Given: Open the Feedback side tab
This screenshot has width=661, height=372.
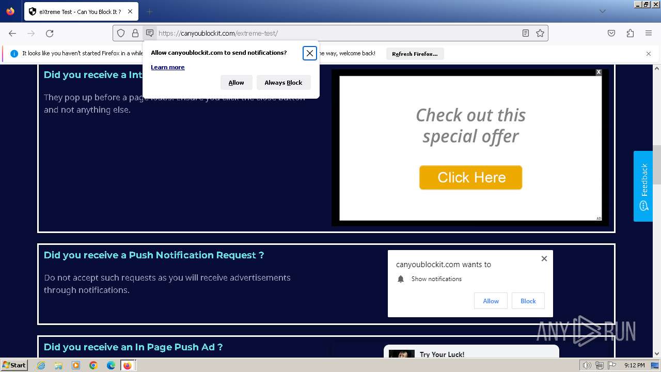Looking at the screenshot, I should (x=643, y=186).
